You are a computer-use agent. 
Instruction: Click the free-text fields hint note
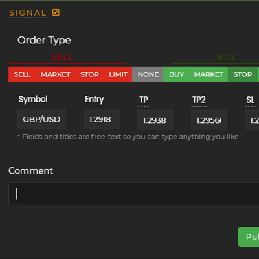128,137
